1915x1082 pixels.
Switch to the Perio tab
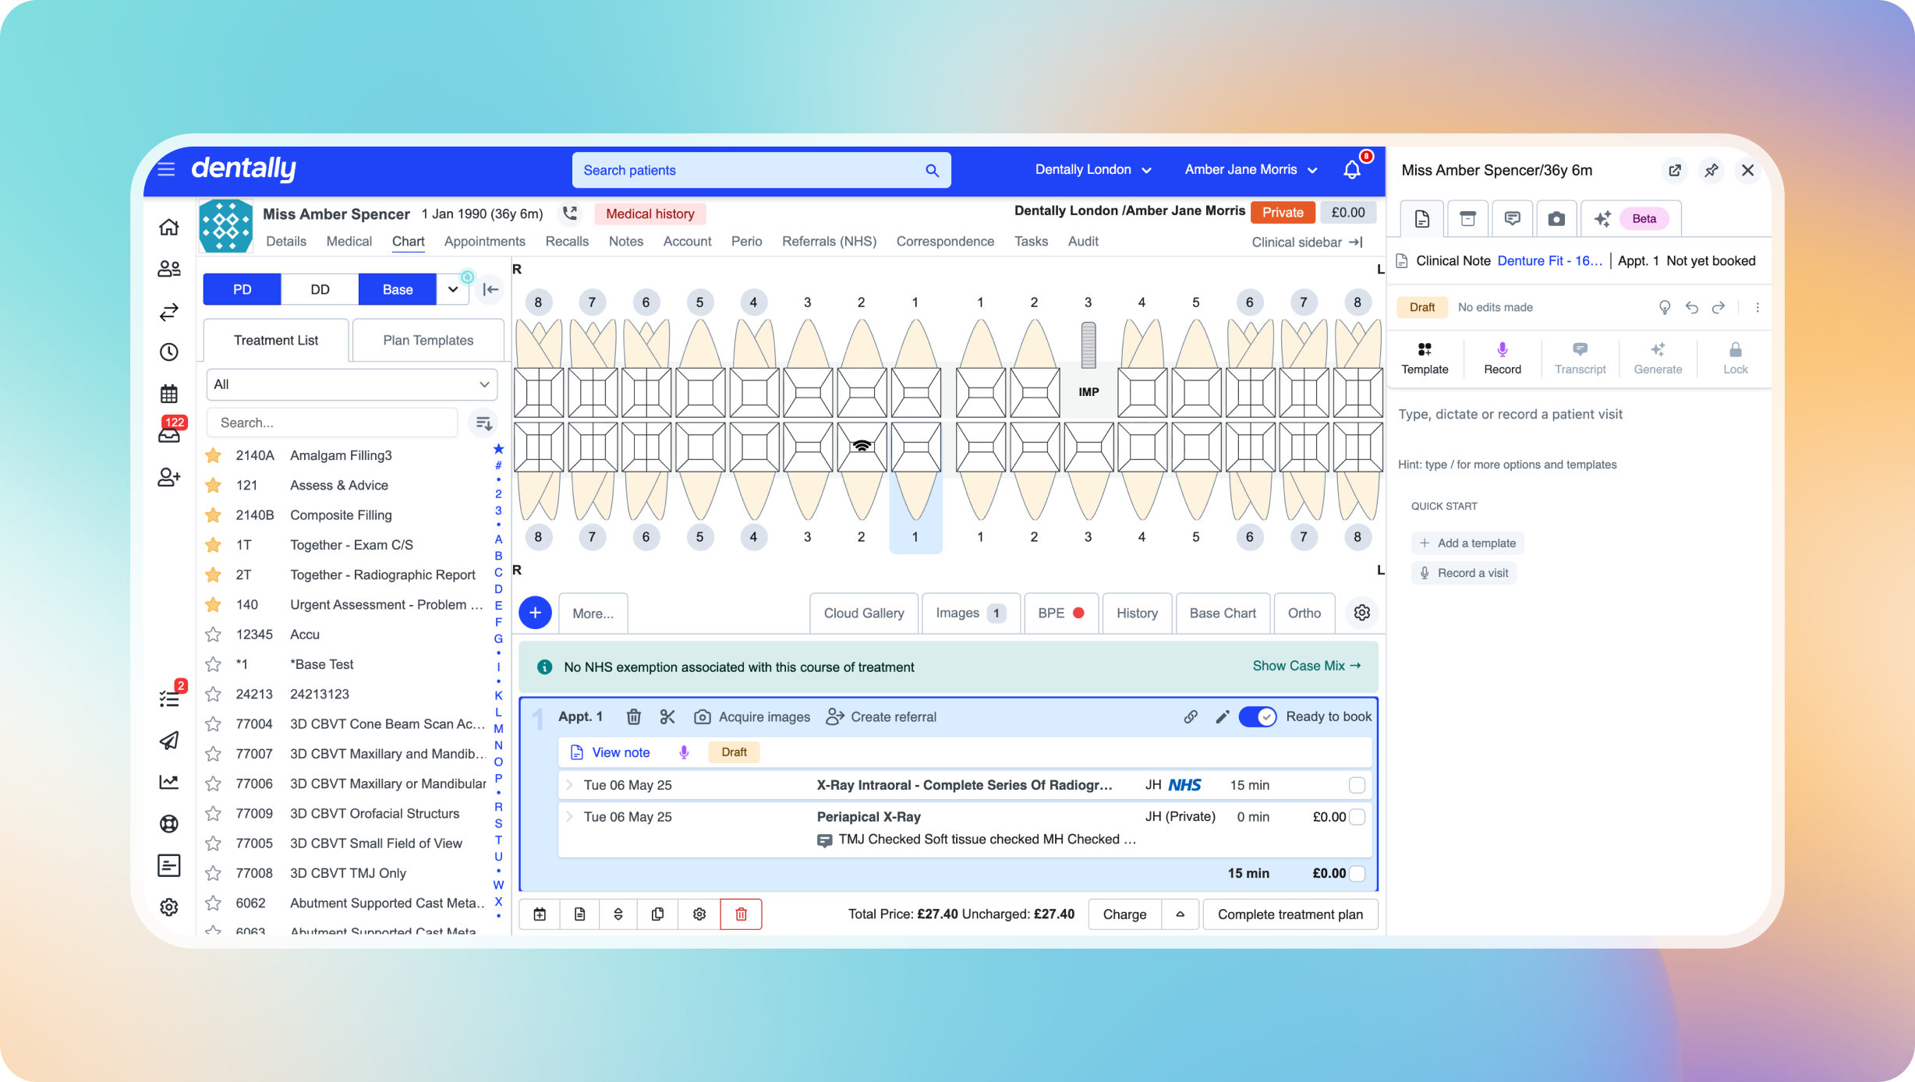(746, 242)
